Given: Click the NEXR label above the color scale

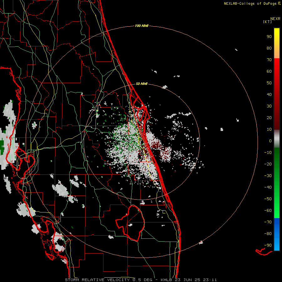Looking at the screenshot, I should click(275, 19).
